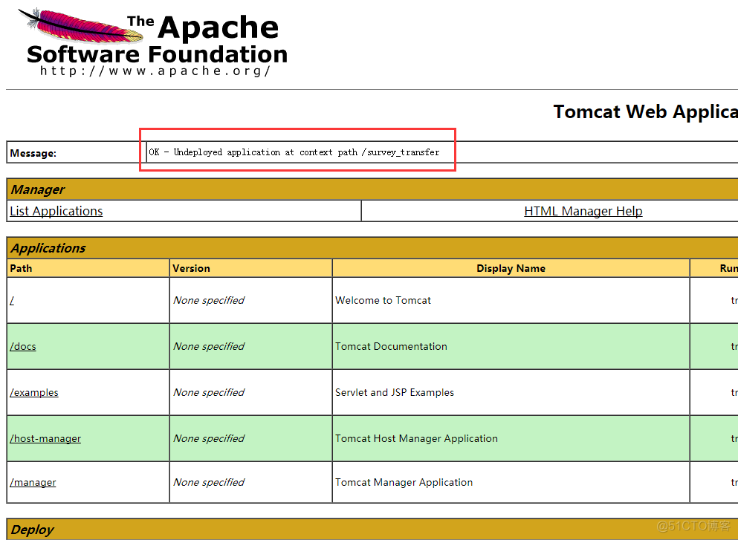The height and width of the screenshot is (540, 738).
Task: Open the /host-manager application link
Action: tap(45, 438)
